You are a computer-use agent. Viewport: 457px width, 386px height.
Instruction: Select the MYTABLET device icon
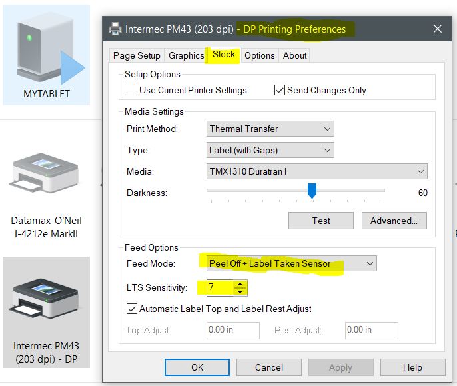tap(46, 55)
